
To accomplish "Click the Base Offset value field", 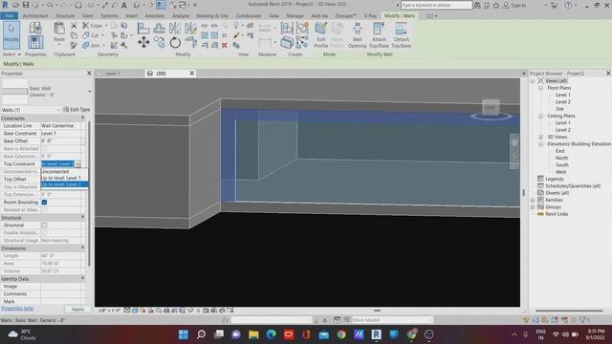I will pyautogui.click(x=62, y=140).
